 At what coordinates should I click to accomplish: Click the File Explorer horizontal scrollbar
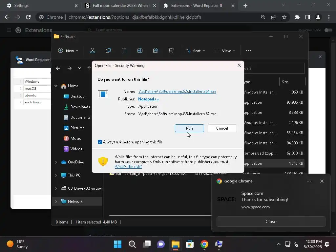click(160, 215)
